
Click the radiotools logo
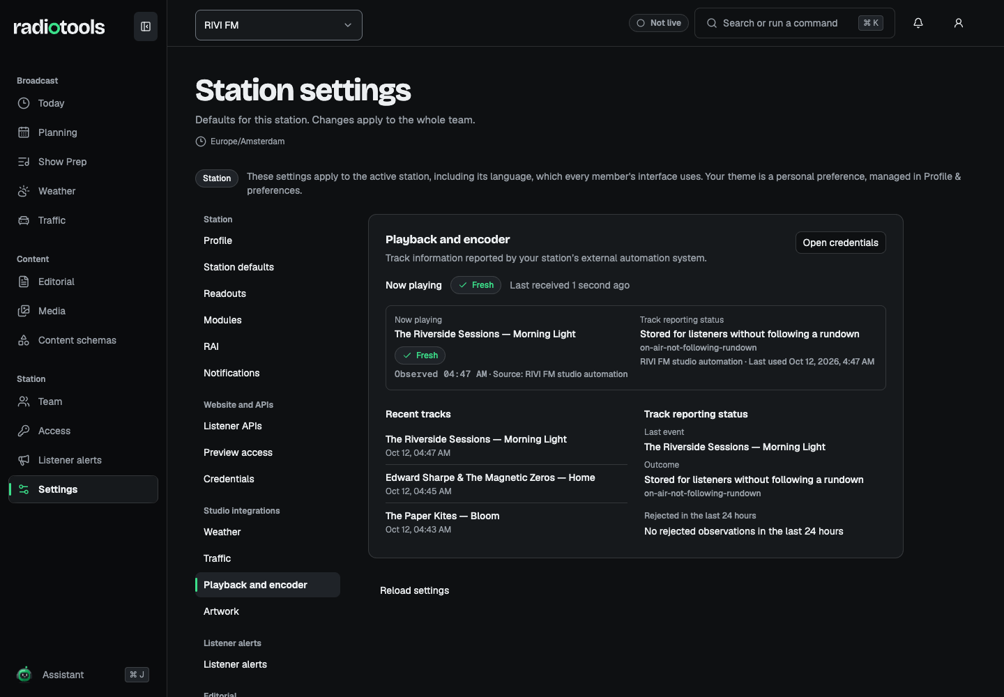point(59,27)
